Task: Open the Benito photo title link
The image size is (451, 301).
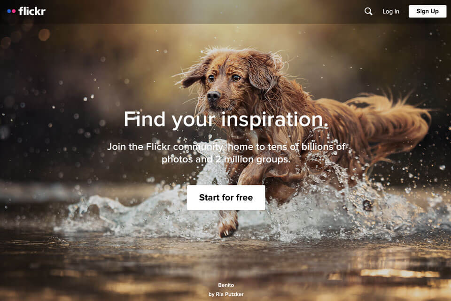Action: pyautogui.click(x=226, y=285)
